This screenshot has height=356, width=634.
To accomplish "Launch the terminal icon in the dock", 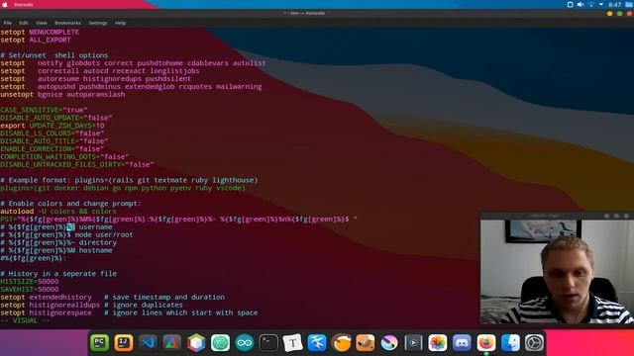I will tap(268, 343).
